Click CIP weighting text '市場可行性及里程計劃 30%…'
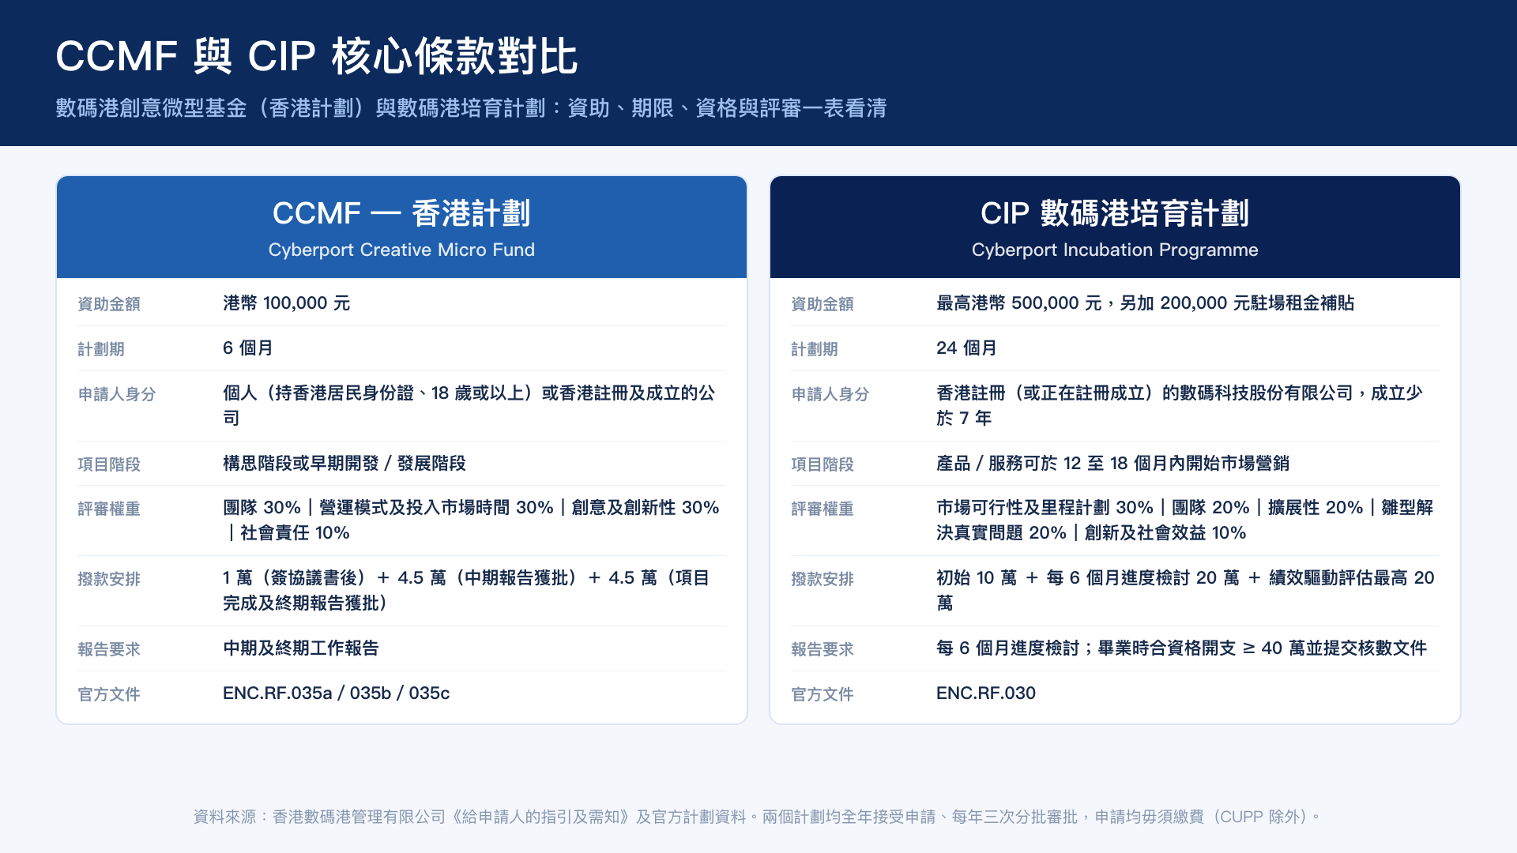Screen dimensions: 1517x853 1185,520
